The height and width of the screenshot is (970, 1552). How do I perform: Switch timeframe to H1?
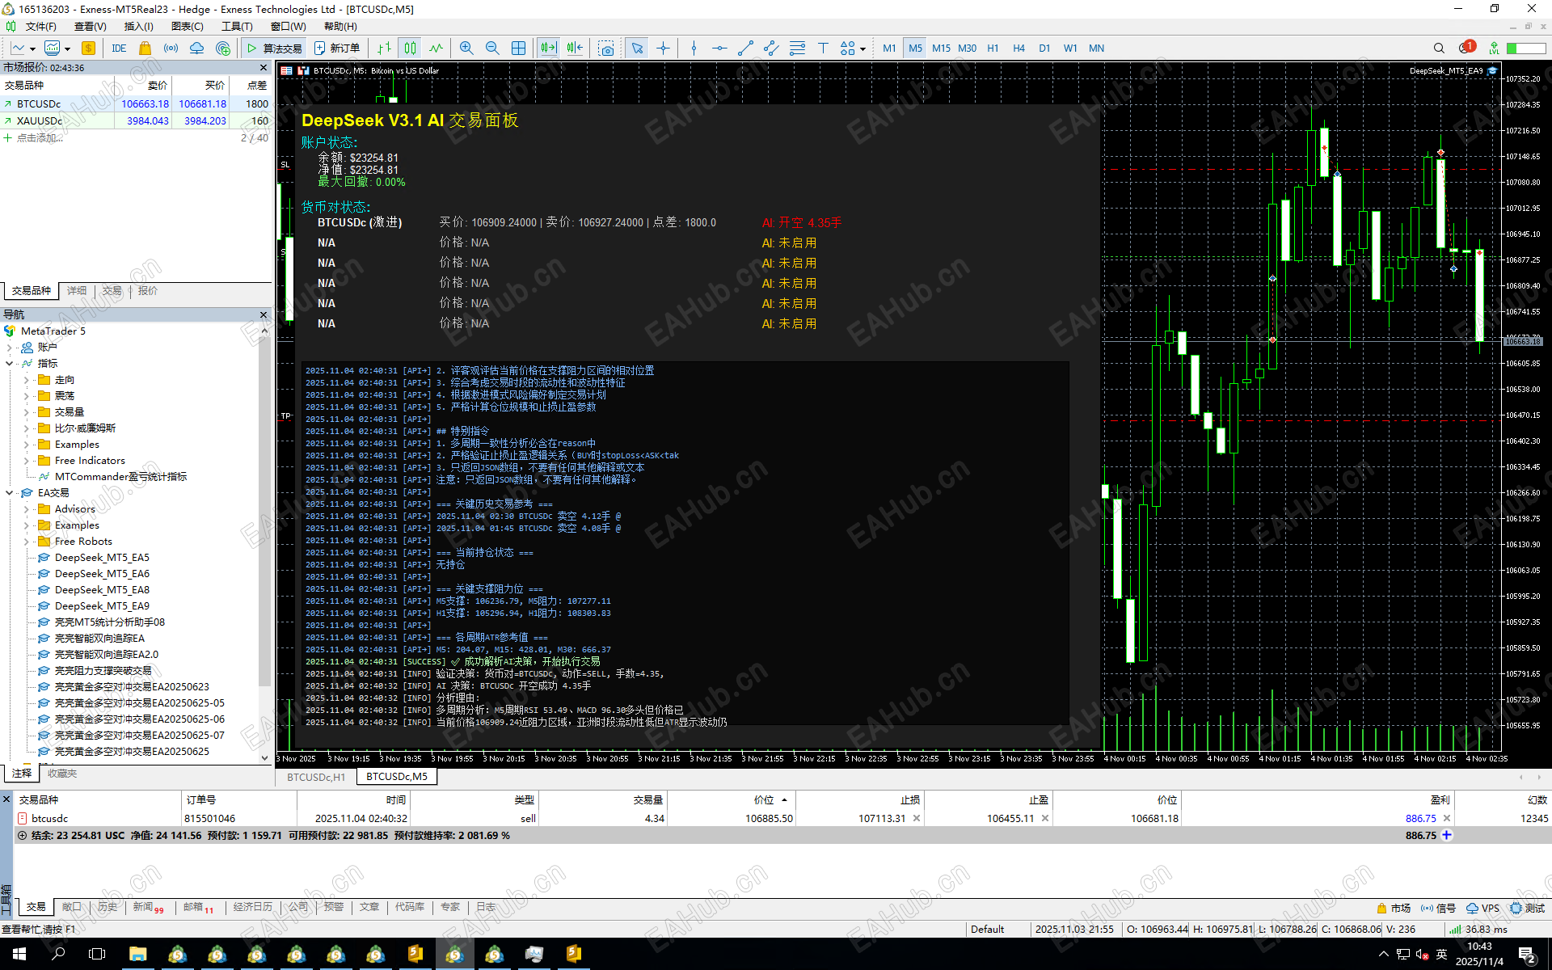(x=993, y=48)
